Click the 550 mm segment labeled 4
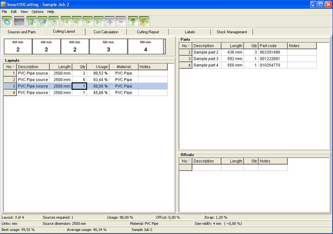This screenshot has width=333, height=234. [145, 47]
